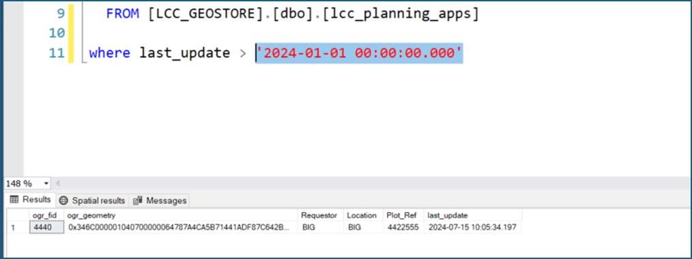Select row header 1 in results grid

[x=17, y=228]
